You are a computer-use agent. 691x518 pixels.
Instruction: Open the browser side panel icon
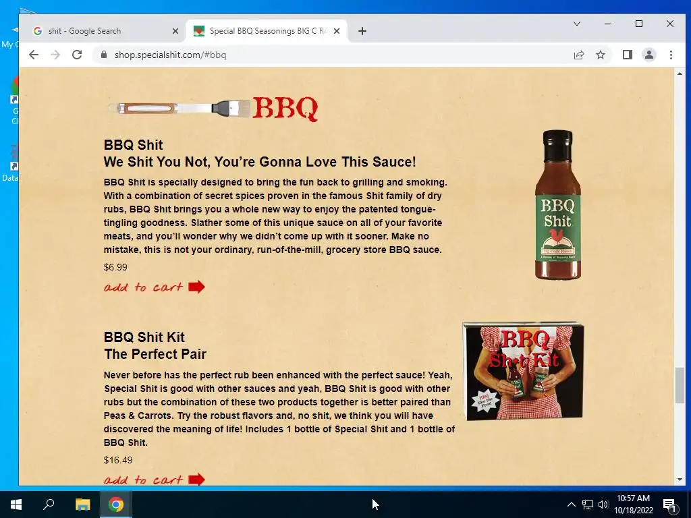627,55
